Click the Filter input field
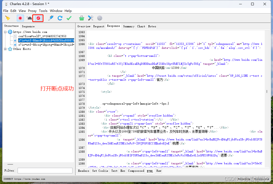The width and height of the screenshot is (273, 184). click(45, 170)
